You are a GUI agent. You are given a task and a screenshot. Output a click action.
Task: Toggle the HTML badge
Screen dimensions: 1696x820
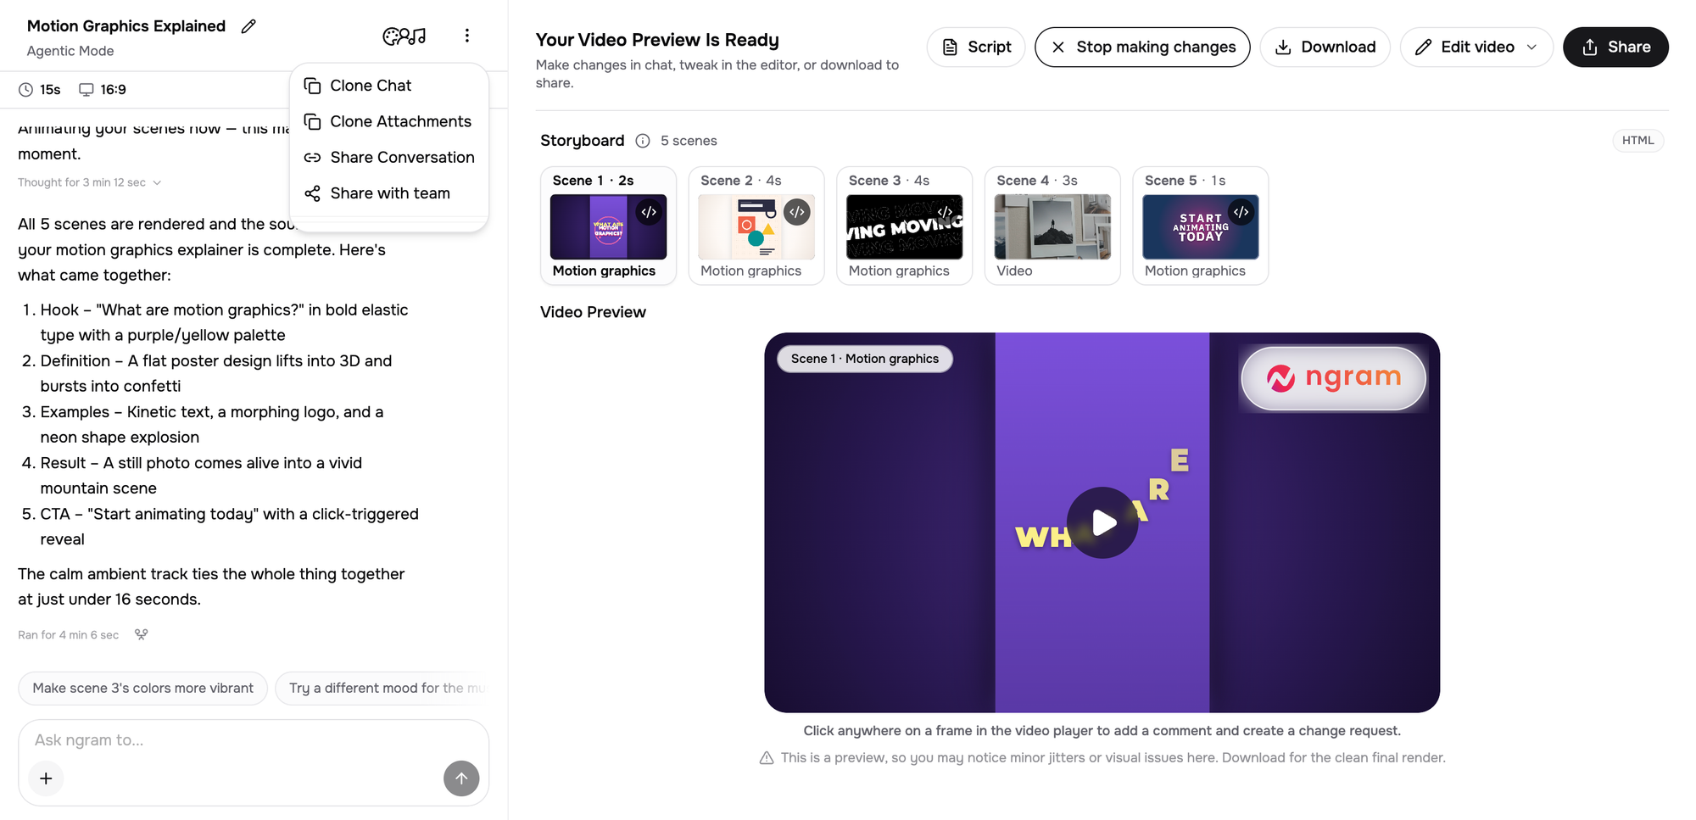click(x=1637, y=141)
